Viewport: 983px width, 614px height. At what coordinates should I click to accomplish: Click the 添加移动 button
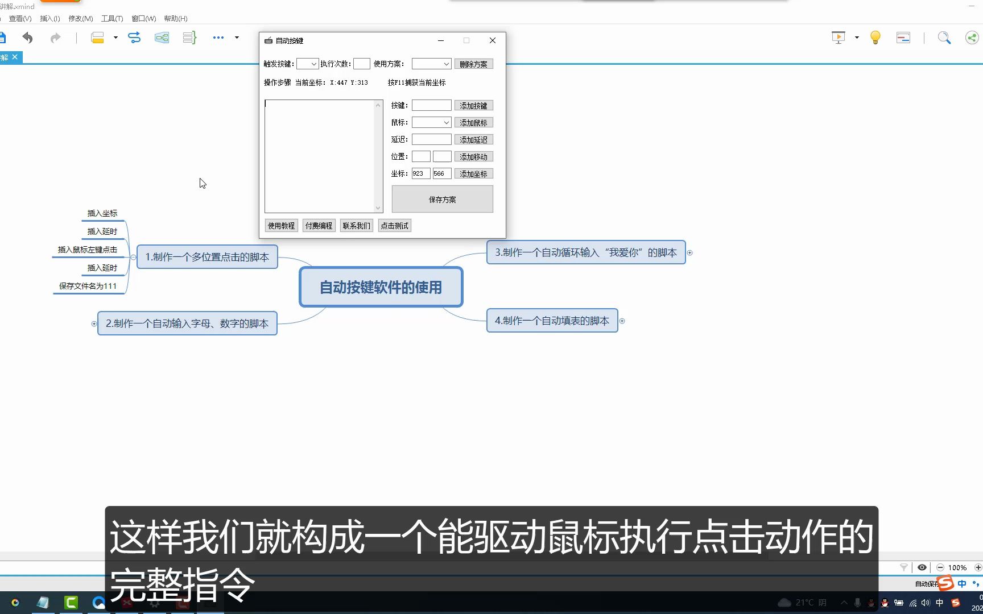pyautogui.click(x=474, y=157)
